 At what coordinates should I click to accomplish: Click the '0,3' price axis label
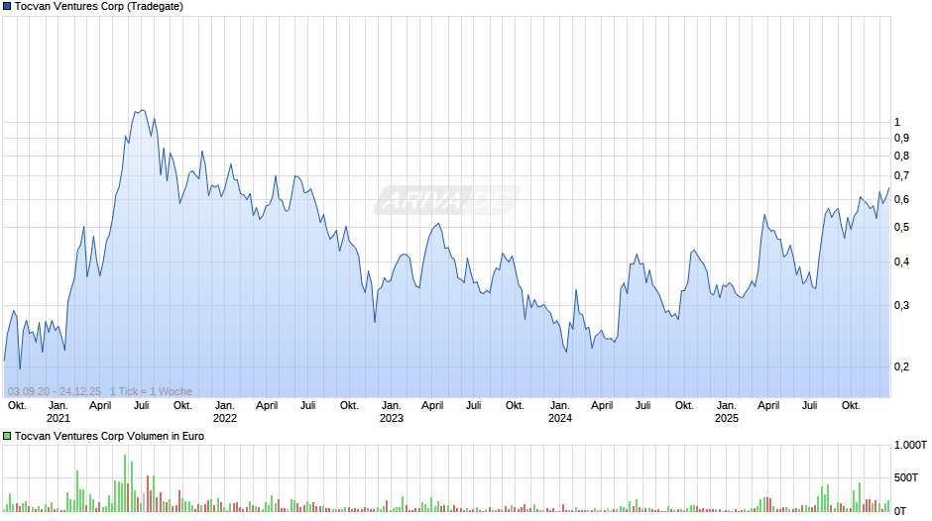pyautogui.click(x=901, y=306)
